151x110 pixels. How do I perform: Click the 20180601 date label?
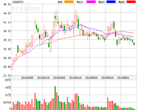pyautogui.click(x=123, y=78)
